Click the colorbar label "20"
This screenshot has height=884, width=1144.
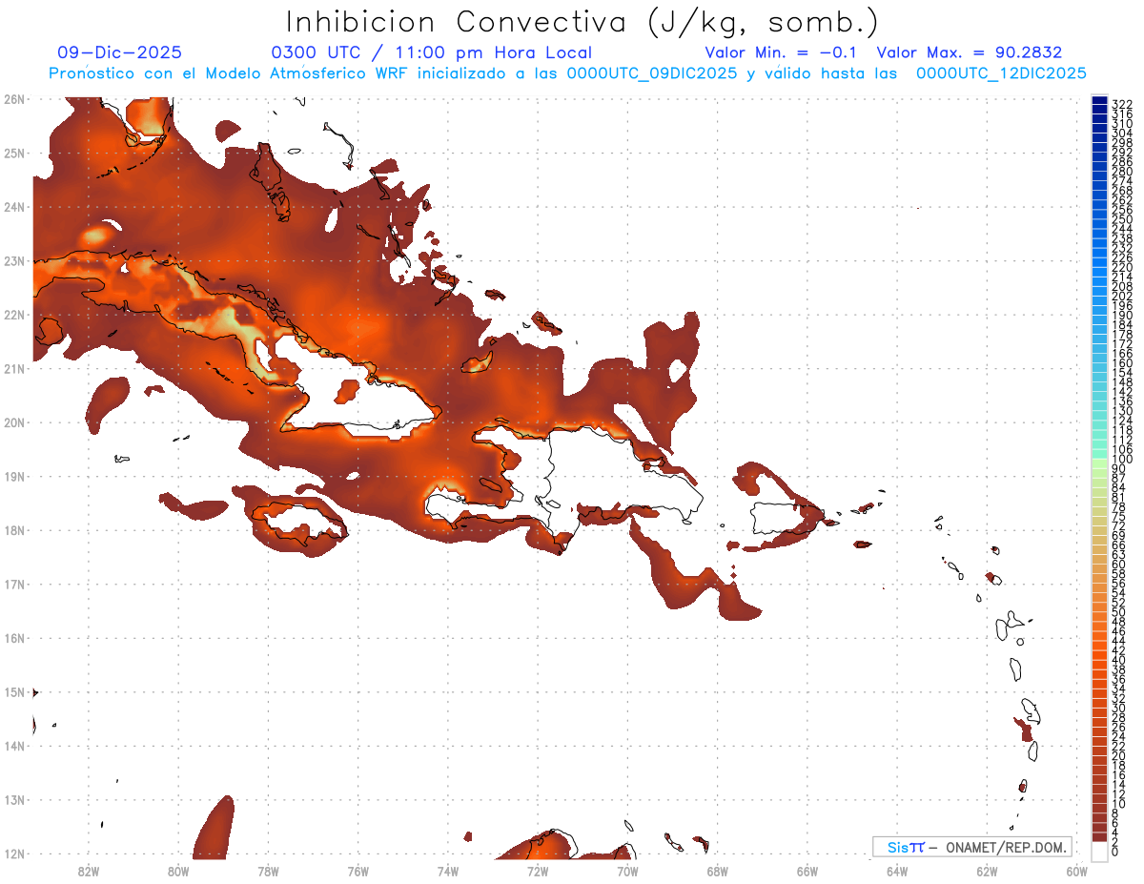pyautogui.click(x=1119, y=755)
